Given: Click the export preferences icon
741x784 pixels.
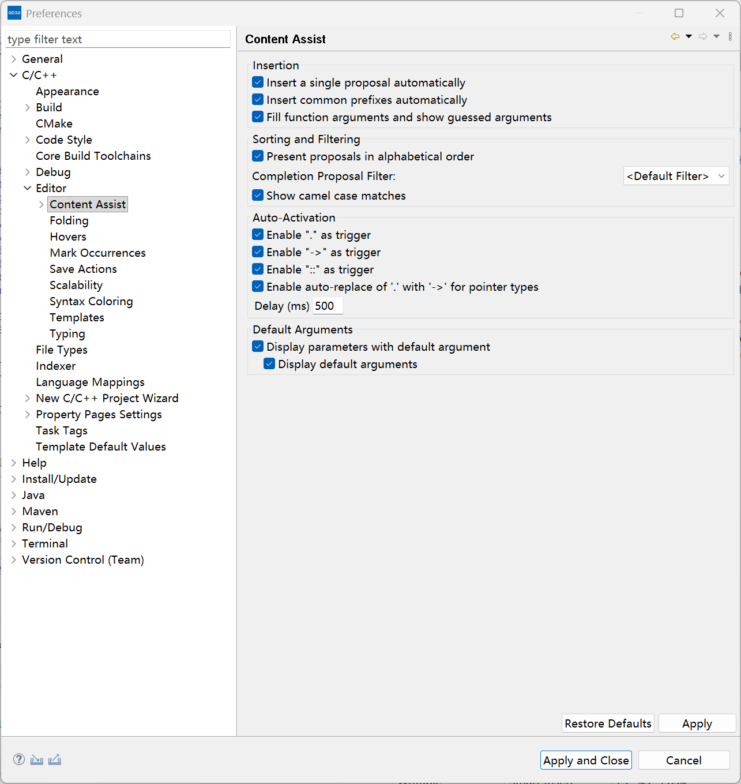Looking at the screenshot, I should click(55, 759).
